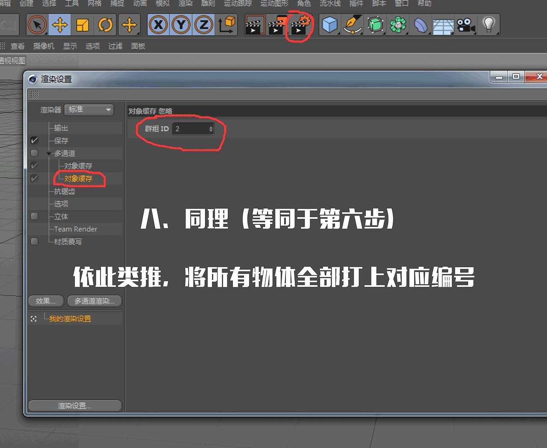This screenshot has width=547, height=448.
Task: Lock the X axis with the X button
Action: 158,25
